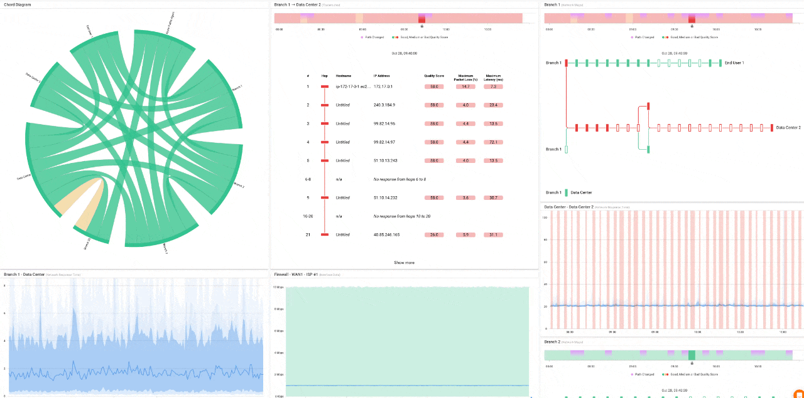Click the red quality segment on Branch 1 timeline
The image size is (804, 398).
[692, 18]
